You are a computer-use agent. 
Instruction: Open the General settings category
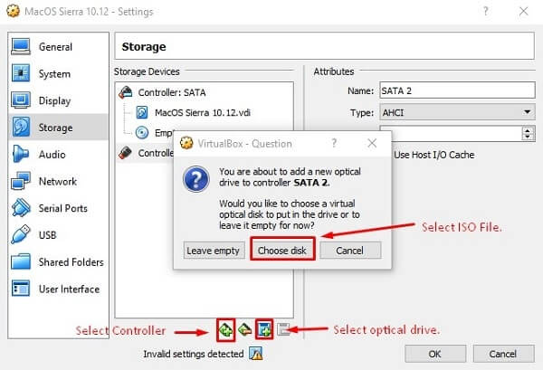pyautogui.click(x=58, y=47)
